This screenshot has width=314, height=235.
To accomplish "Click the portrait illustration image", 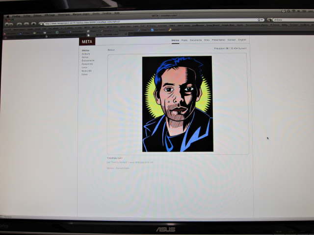I will (x=178, y=104).
